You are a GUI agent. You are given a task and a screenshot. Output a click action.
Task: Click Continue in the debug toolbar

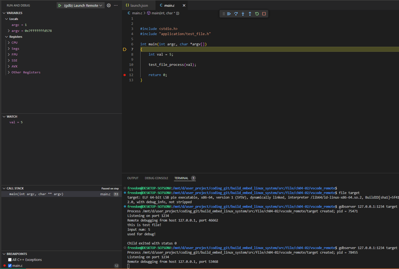[x=229, y=14]
